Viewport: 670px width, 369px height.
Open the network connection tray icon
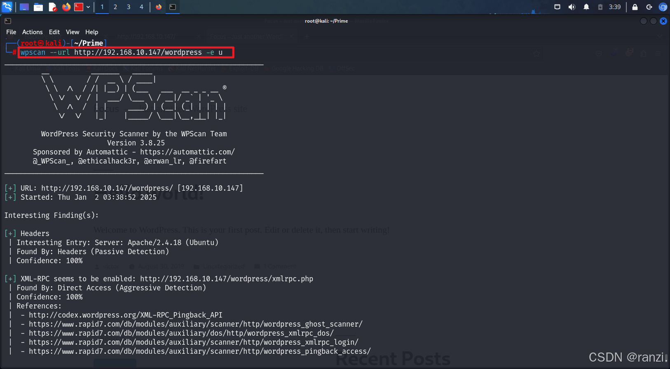[557, 7]
